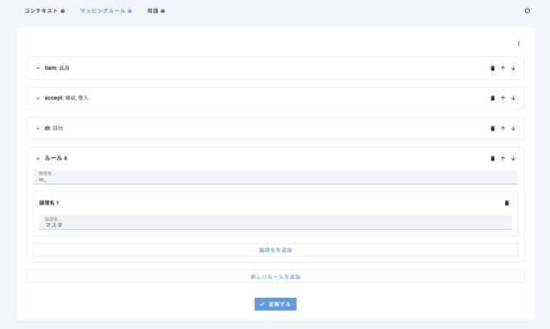Switch to the 用語 tab
Image resolution: width=550 pixels, height=329 pixels.
coord(153,11)
